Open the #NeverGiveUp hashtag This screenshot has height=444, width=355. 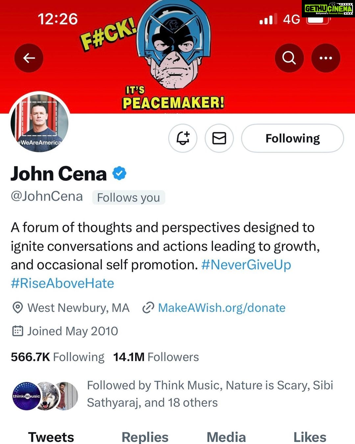tap(246, 265)
